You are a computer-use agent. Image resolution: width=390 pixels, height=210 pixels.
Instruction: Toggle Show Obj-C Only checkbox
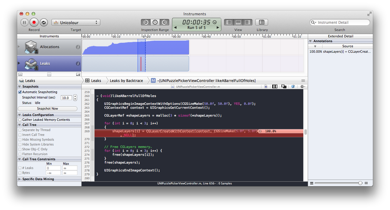click(x=20, y=149)
